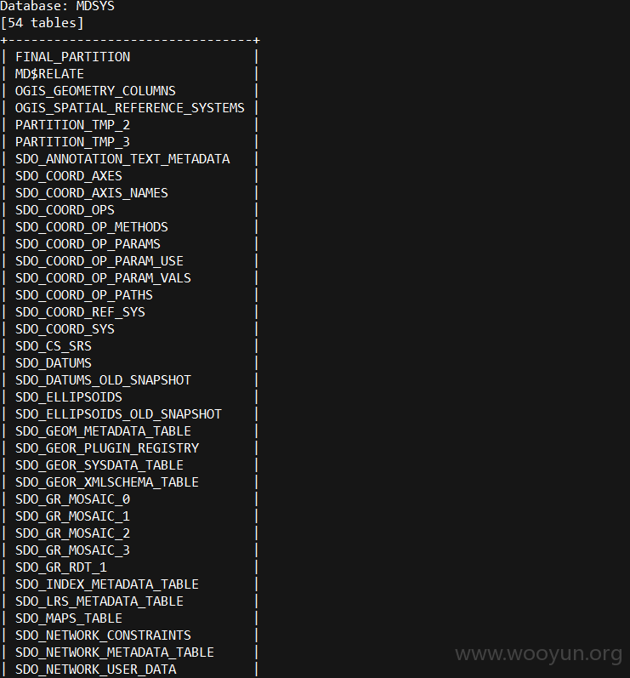Click SDO_INDEX_METADATA_TABLE name
The width and height of the screenshot is (630, 678).
[x=107, y=584]
